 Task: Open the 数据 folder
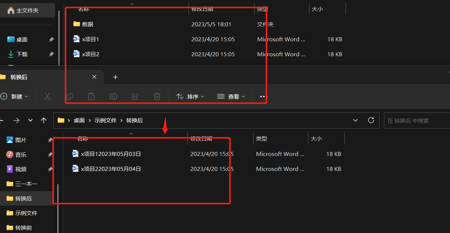(x=87, y=24)
